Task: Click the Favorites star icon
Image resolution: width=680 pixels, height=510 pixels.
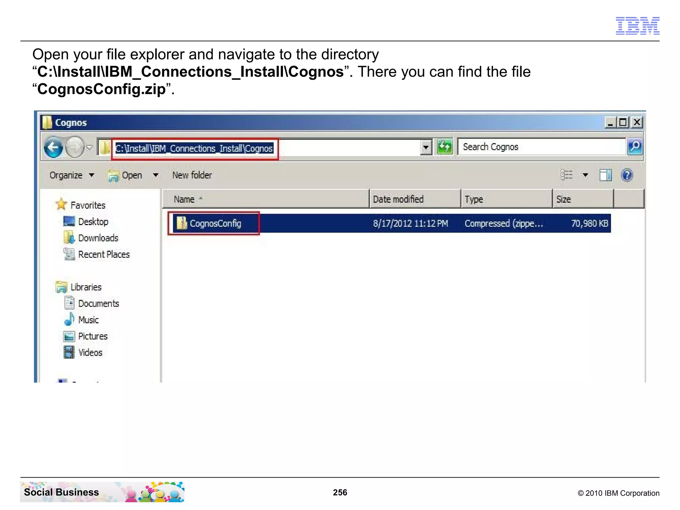Action: click(61, 204)
